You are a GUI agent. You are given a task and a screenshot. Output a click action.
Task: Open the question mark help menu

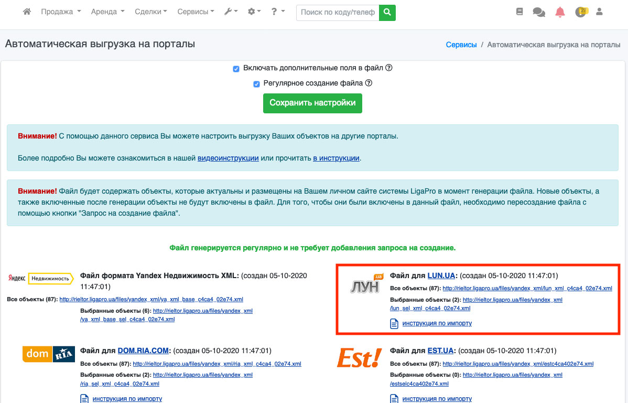pos(278,12)
